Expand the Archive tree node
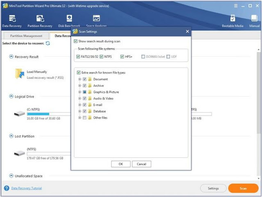262x197 pixels. pos(80,85)
